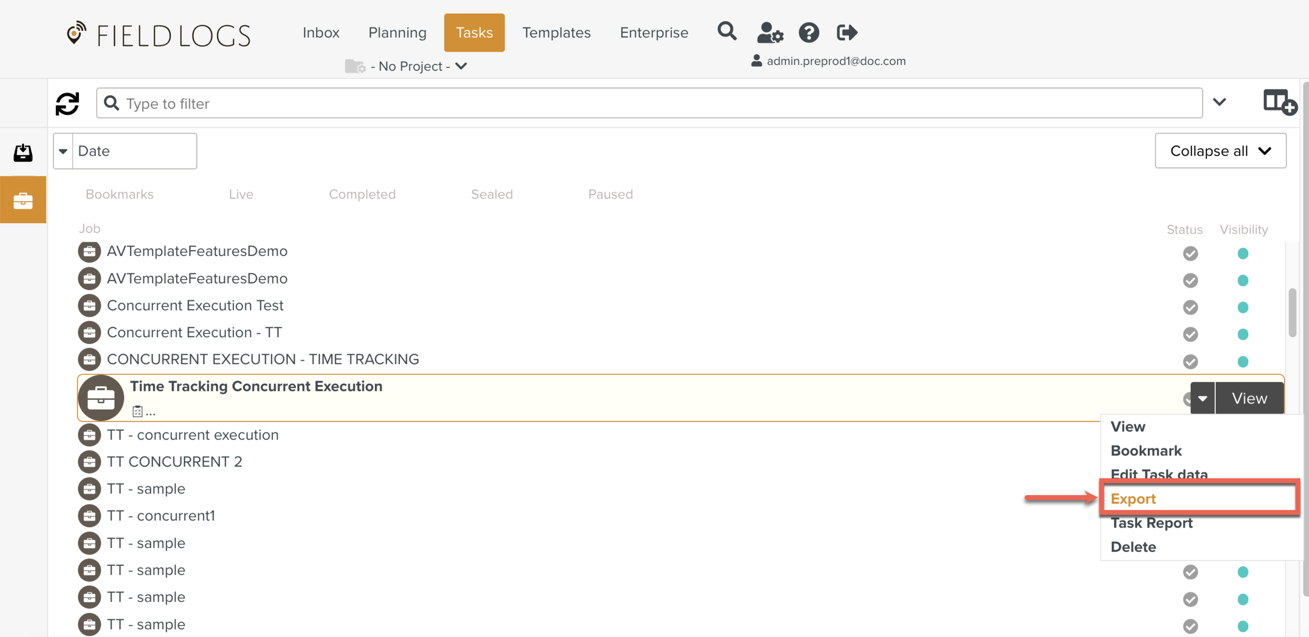Expand the No Project dropdown
This screenshot has width=1309, height=637.
414,66
